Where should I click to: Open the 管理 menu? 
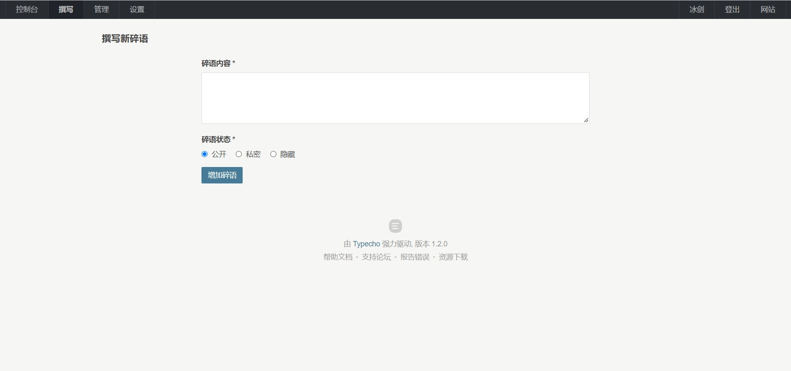[101, 9]
